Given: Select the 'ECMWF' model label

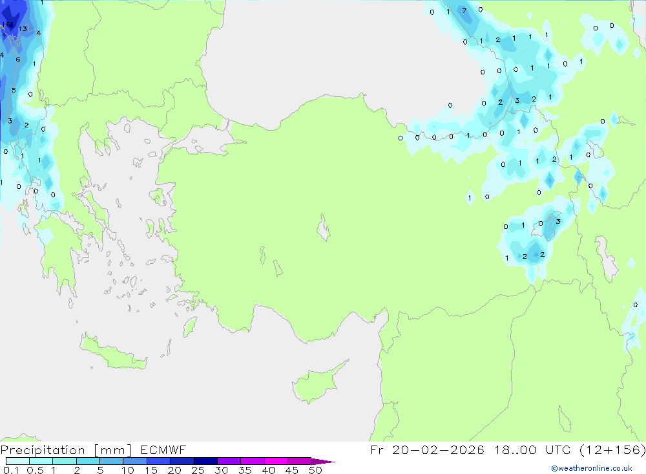Looking at the screenshot, I should point(163,450).
